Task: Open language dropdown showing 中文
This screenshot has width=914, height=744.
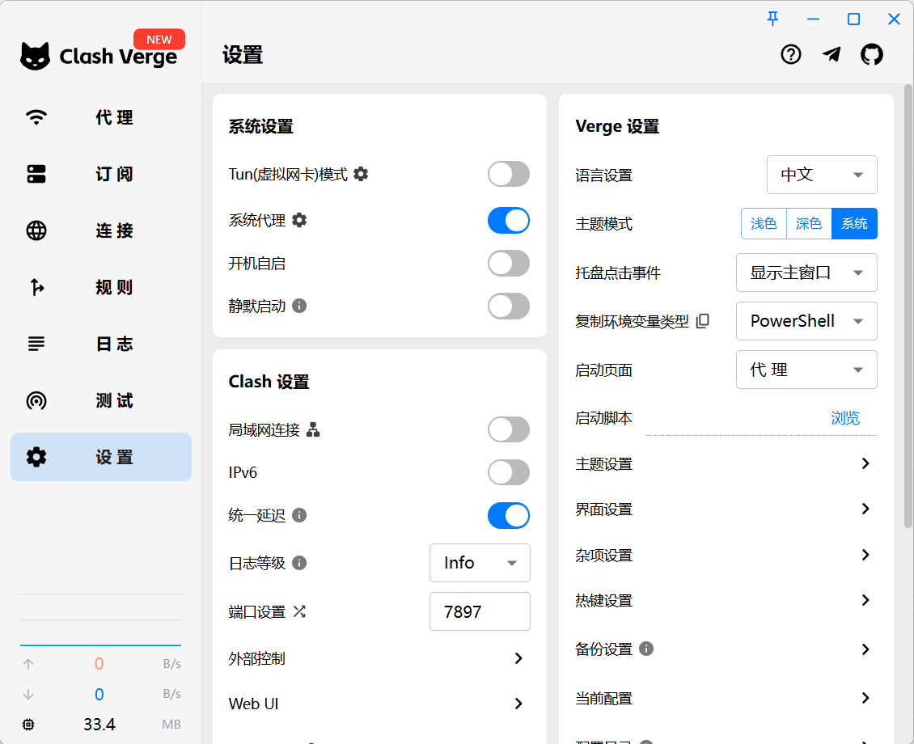Action: (x=822, y=174)
